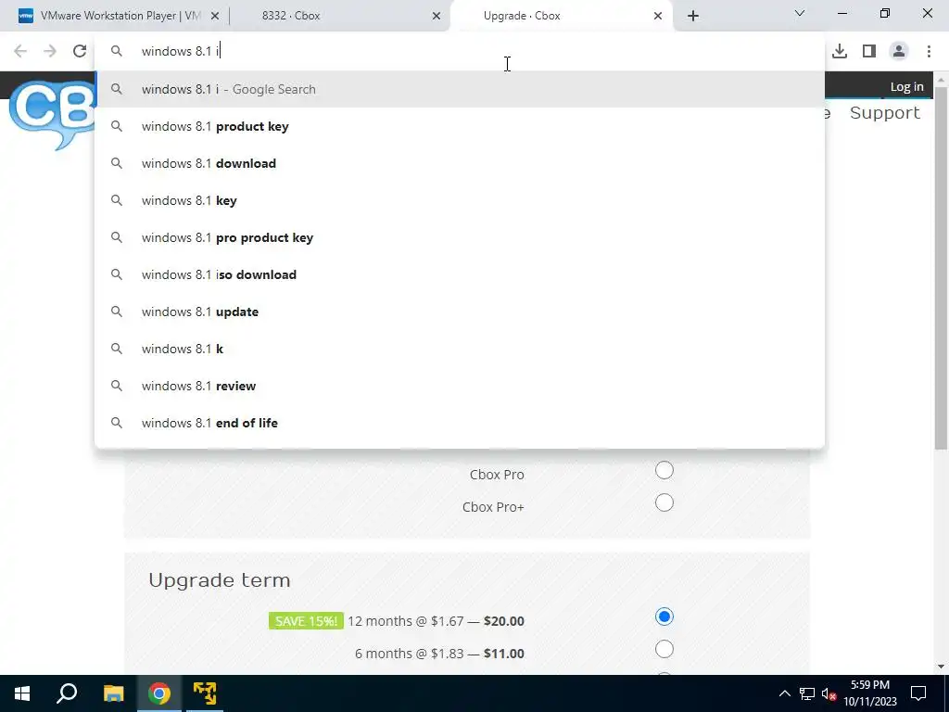Choose the 12 months $20.00 term
This screenshot has width=949, height=712.
[x=664, y=617]
